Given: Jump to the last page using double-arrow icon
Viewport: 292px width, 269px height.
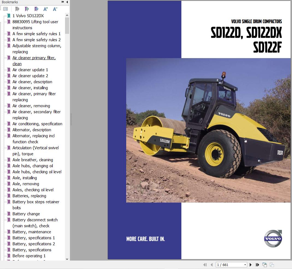Looking at the screenshot, I should tap(257, 265).
